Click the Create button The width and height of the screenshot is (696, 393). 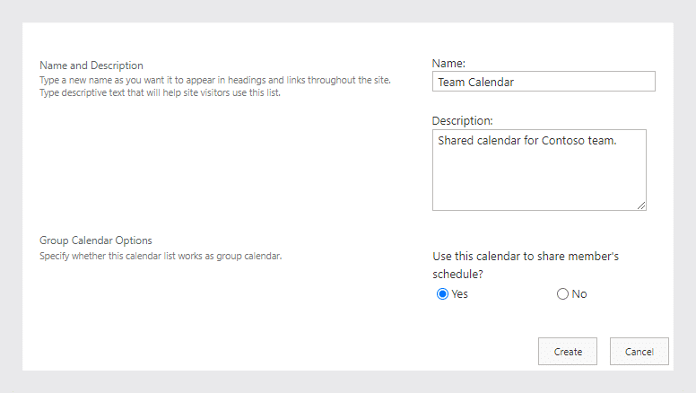click(567, 351)
